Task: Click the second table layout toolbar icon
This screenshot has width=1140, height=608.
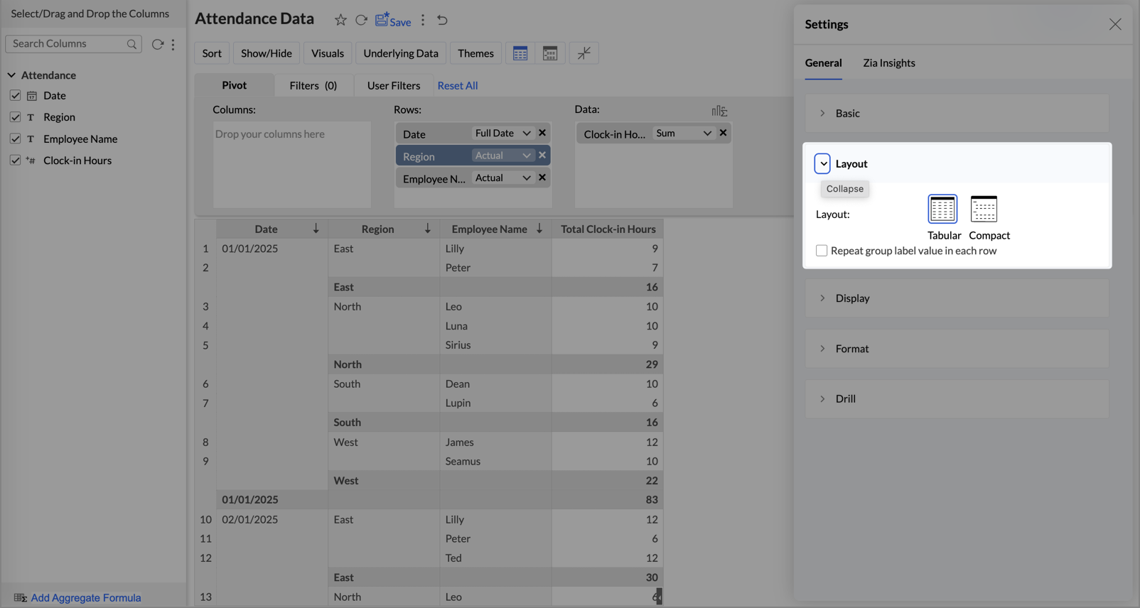Action: 550,53
